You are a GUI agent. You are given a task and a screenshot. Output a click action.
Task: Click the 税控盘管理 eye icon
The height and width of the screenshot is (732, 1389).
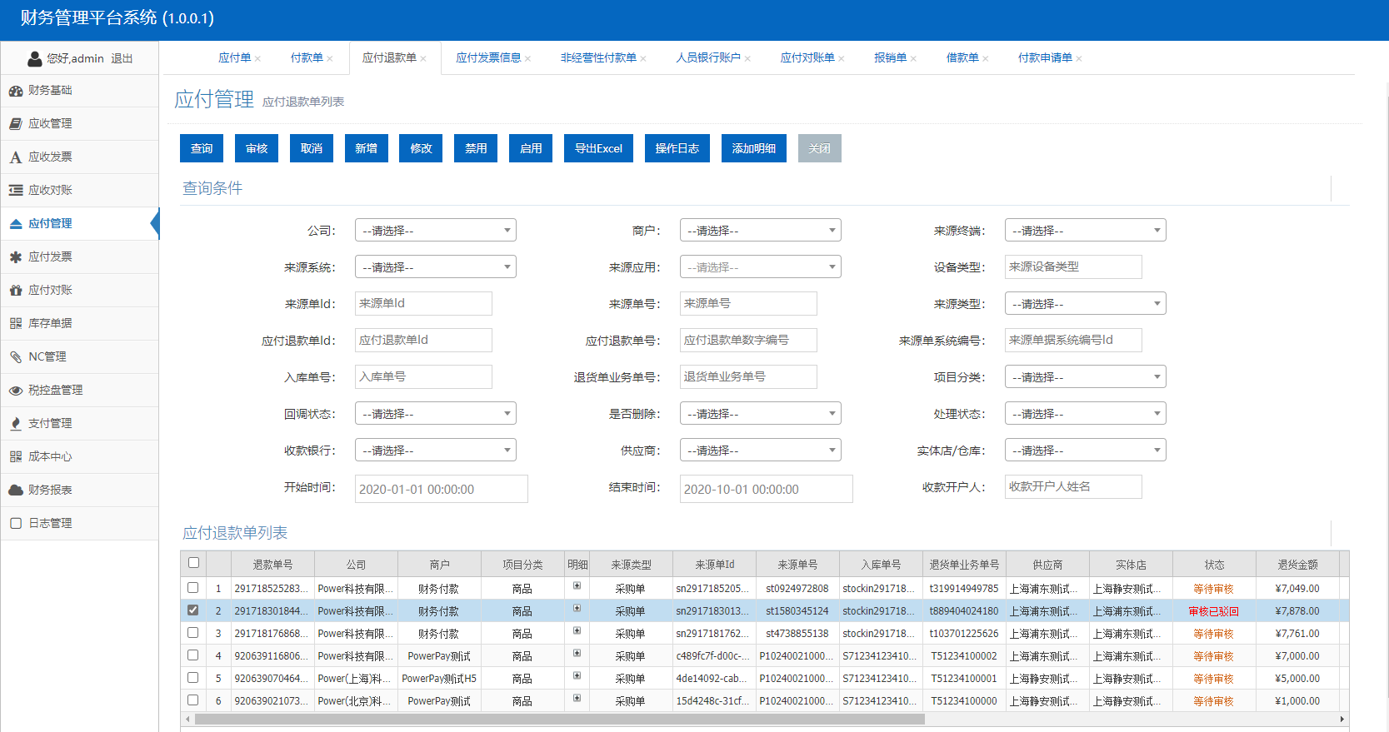[15, 391]
